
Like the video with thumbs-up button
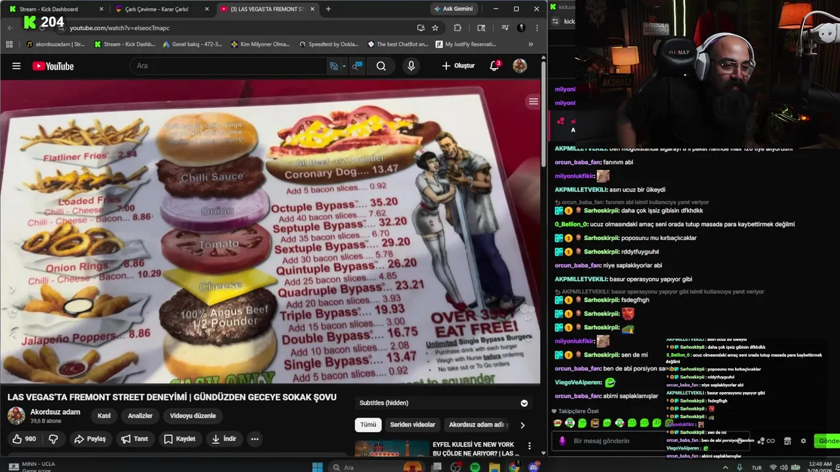tap(24, 439)
